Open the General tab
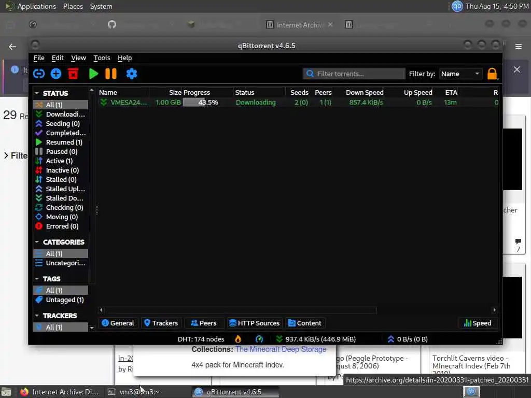Image resolution: width=531 pixels, height=398 pixels. pyautogui.click(x=118, y=323)
